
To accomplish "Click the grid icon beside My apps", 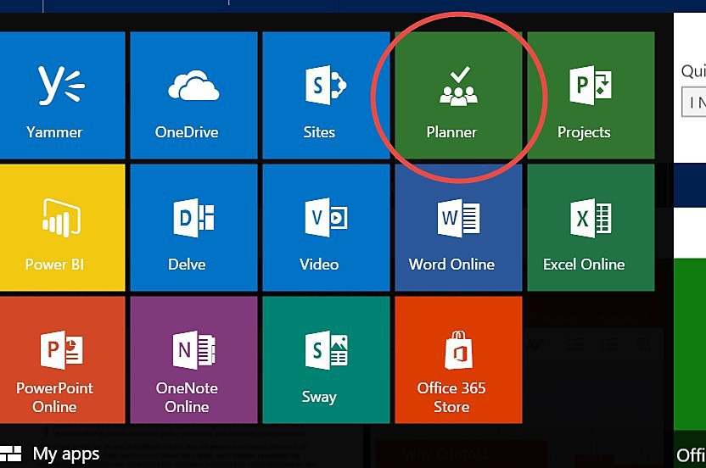I will [11, 454].
